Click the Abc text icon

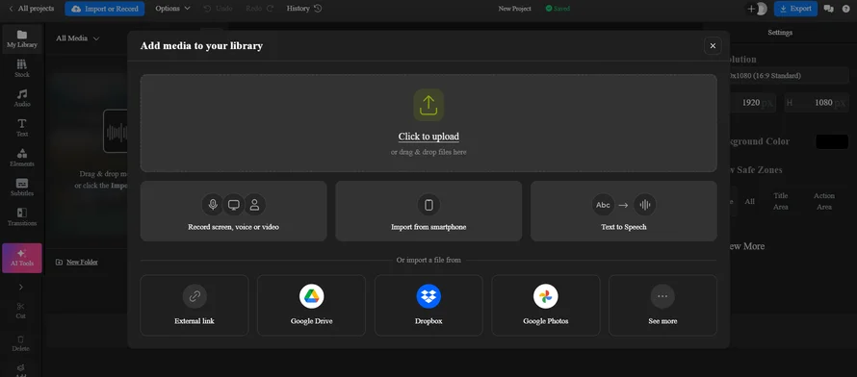(603, 205)
